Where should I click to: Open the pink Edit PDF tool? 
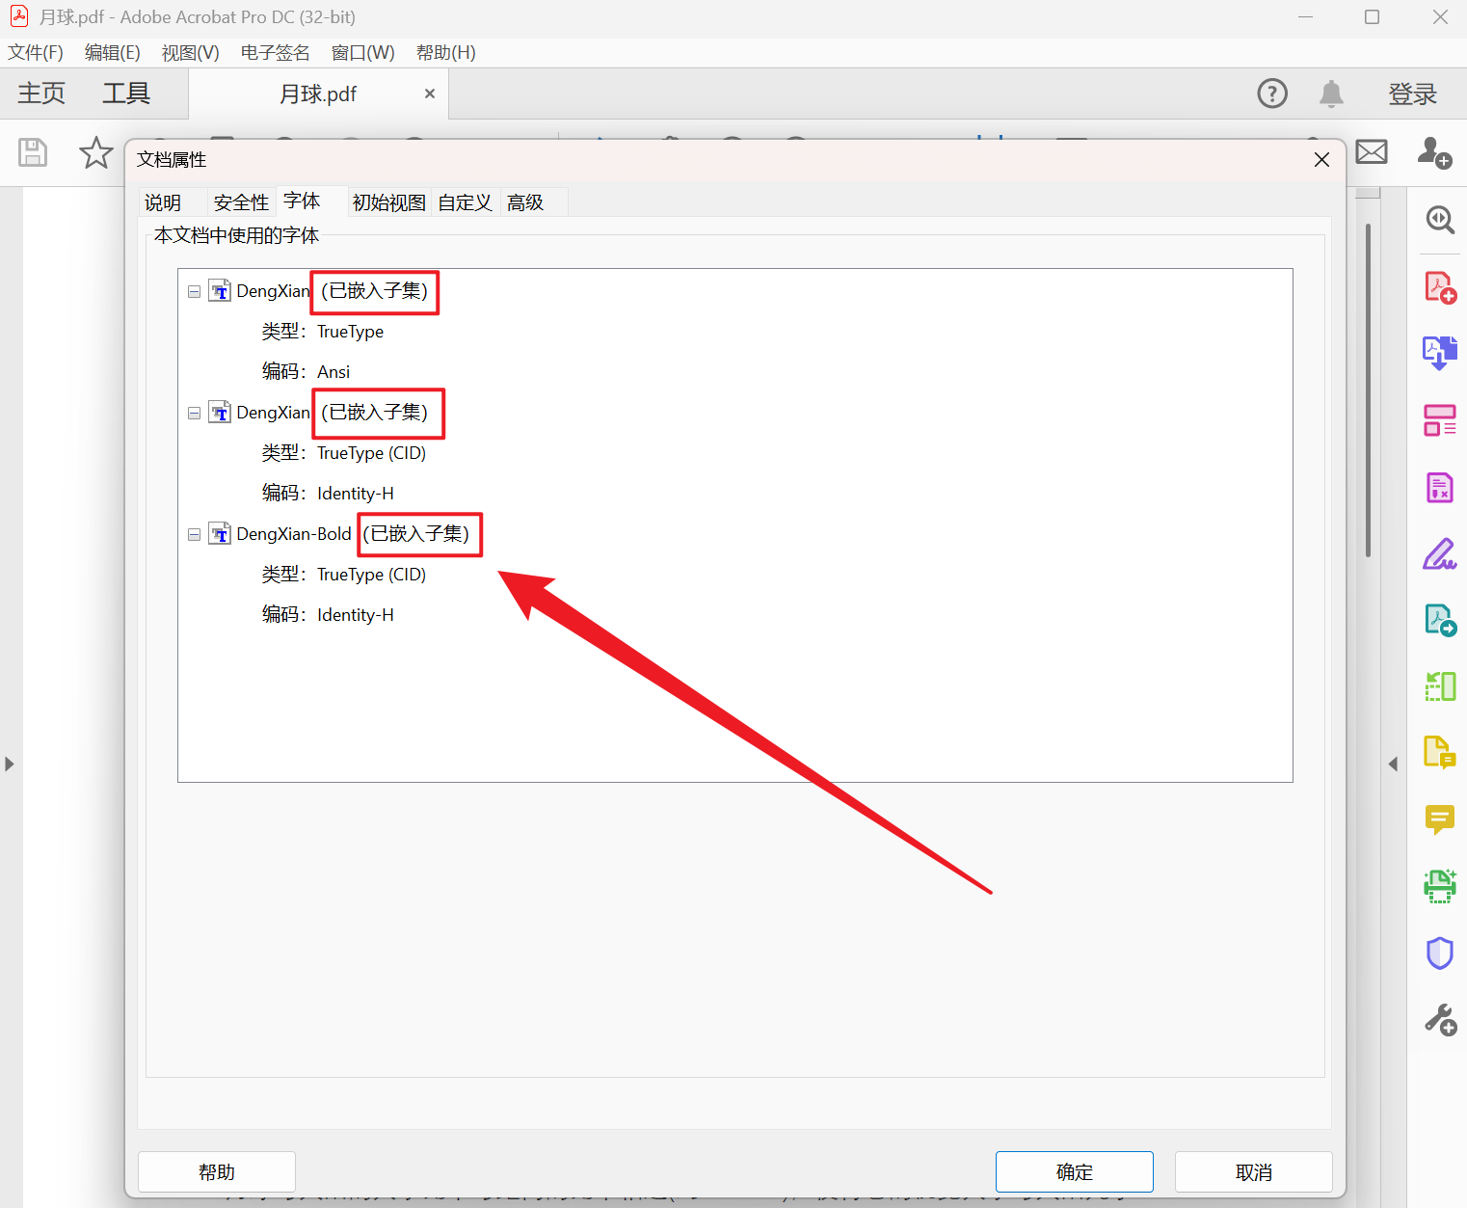click(1440, 420)
